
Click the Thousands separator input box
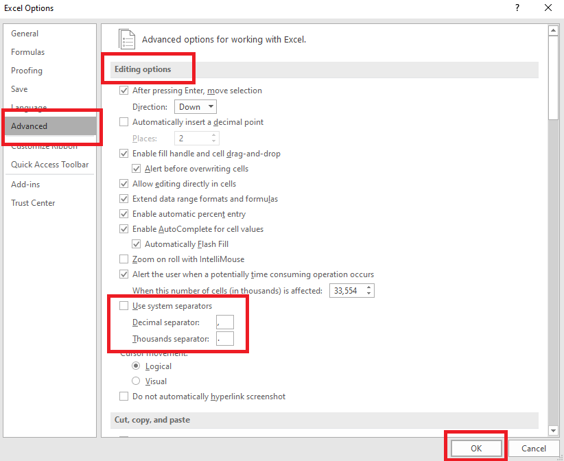point(225,339)
